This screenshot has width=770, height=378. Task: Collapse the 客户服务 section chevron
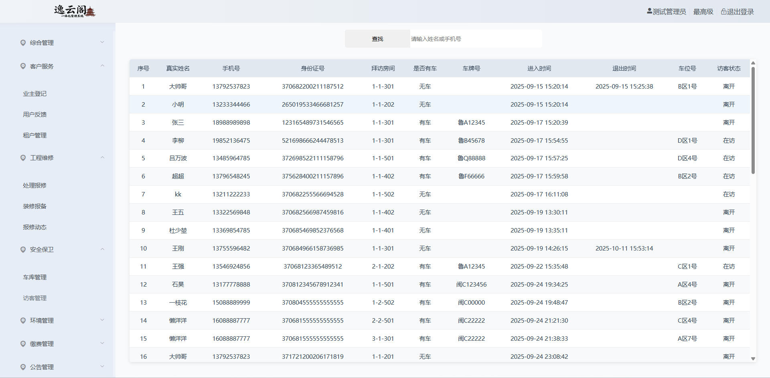[102, 66]
